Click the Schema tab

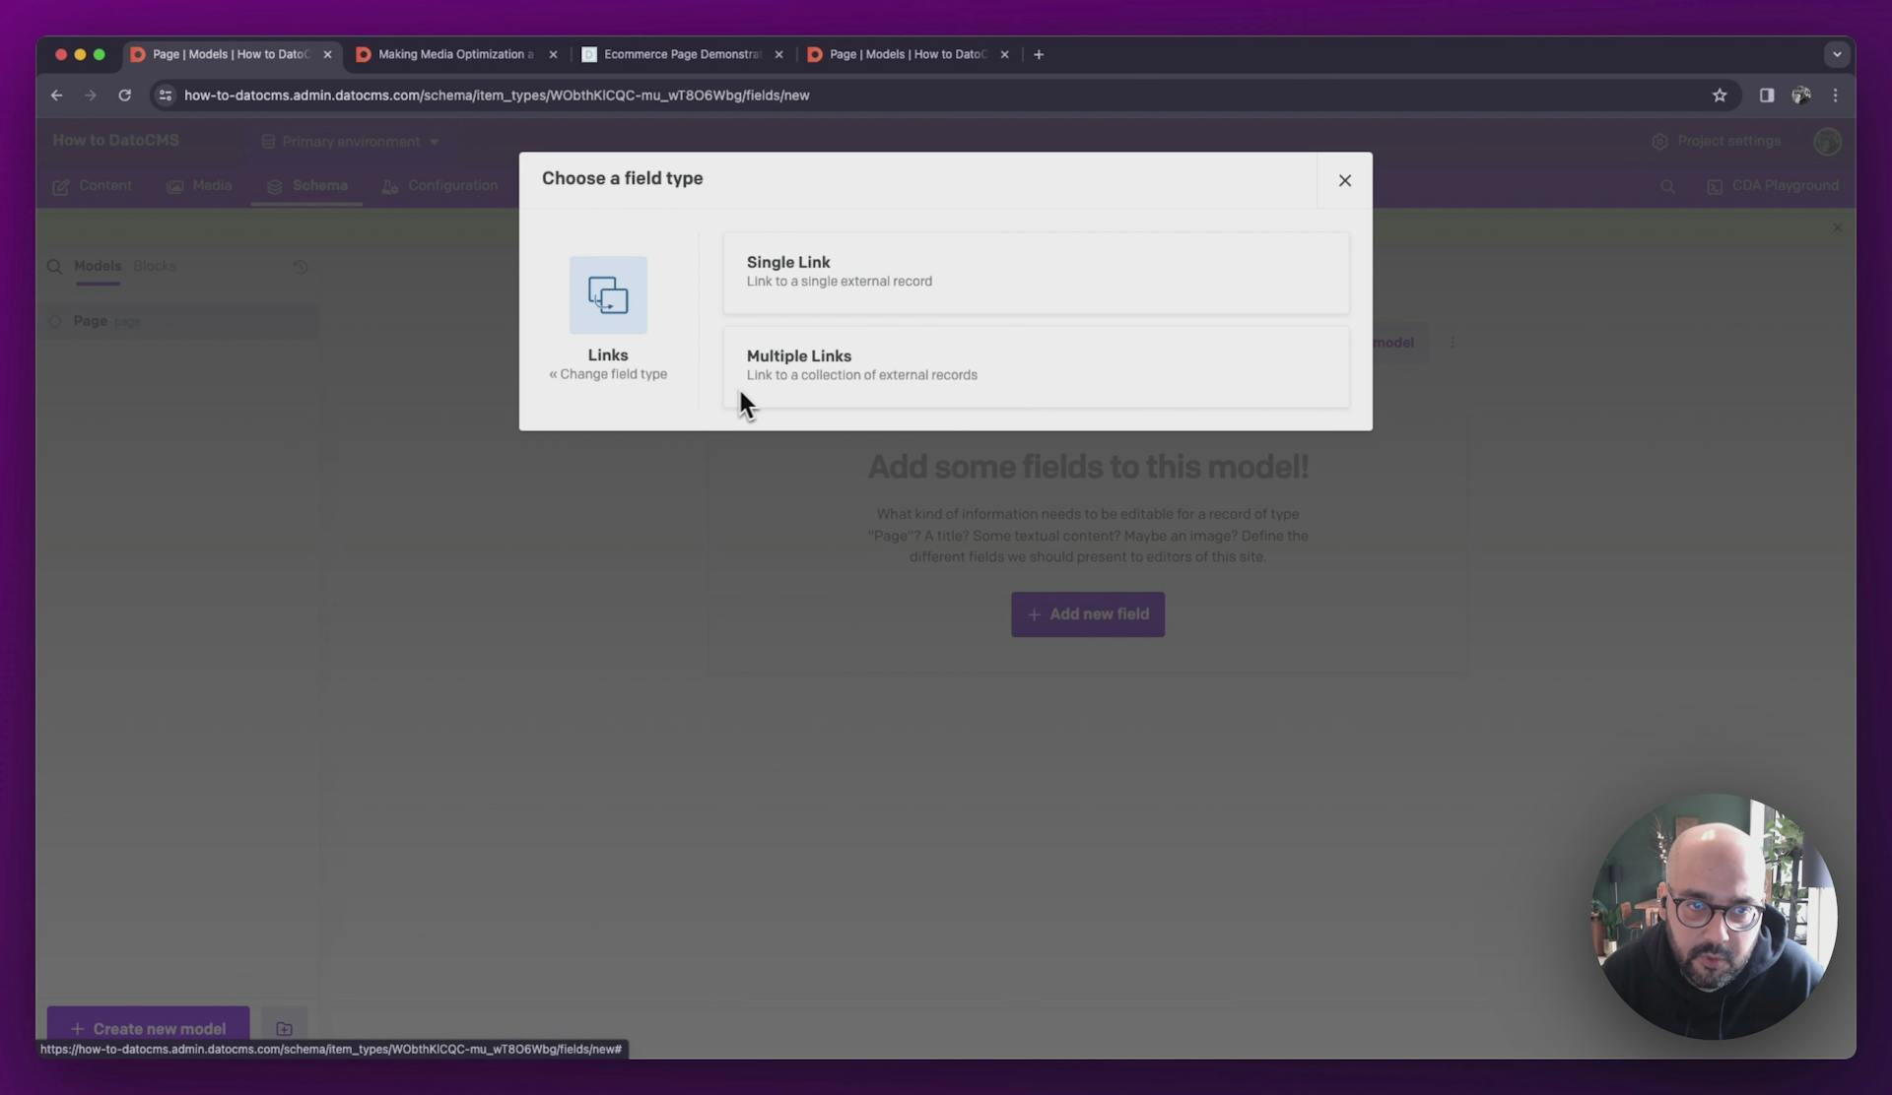(x=318, y=185)
